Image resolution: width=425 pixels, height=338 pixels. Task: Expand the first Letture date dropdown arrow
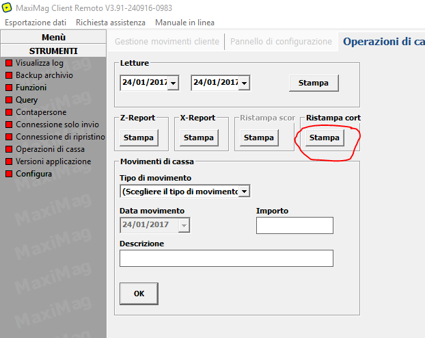[x=173, y=83]
